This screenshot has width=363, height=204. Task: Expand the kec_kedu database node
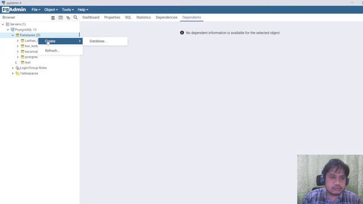(18, 46)
